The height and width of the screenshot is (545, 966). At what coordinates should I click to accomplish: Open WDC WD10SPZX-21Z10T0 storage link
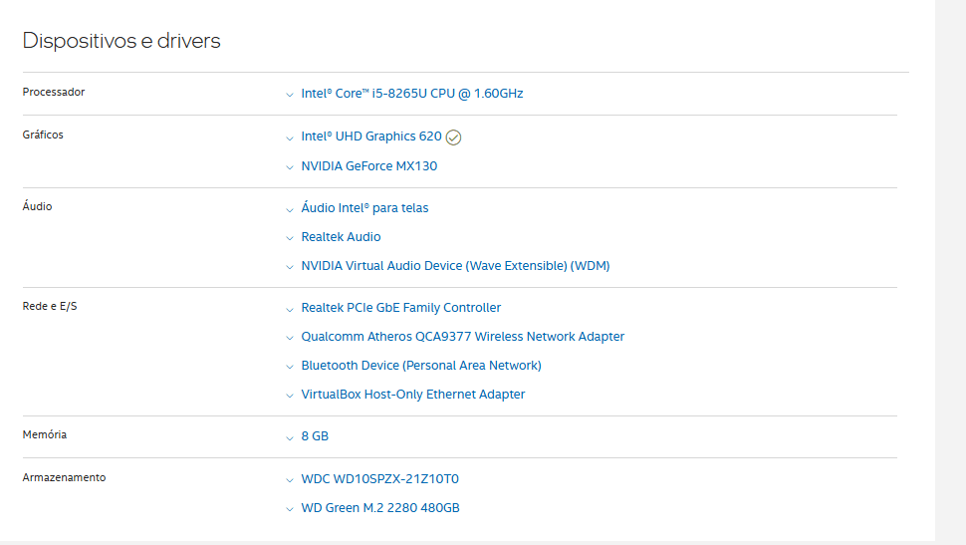click(x=380, y=479)
